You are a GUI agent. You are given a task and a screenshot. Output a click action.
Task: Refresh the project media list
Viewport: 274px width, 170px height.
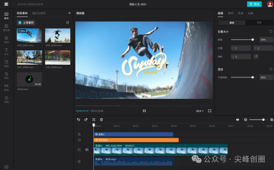click(x=67, y=23)
